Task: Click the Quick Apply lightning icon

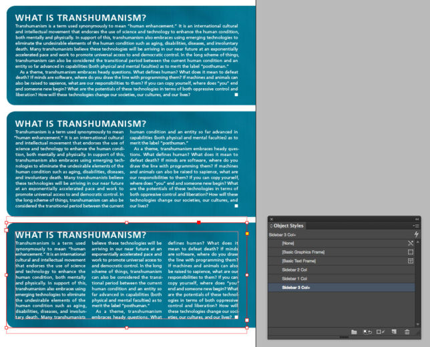Action: 416,234
